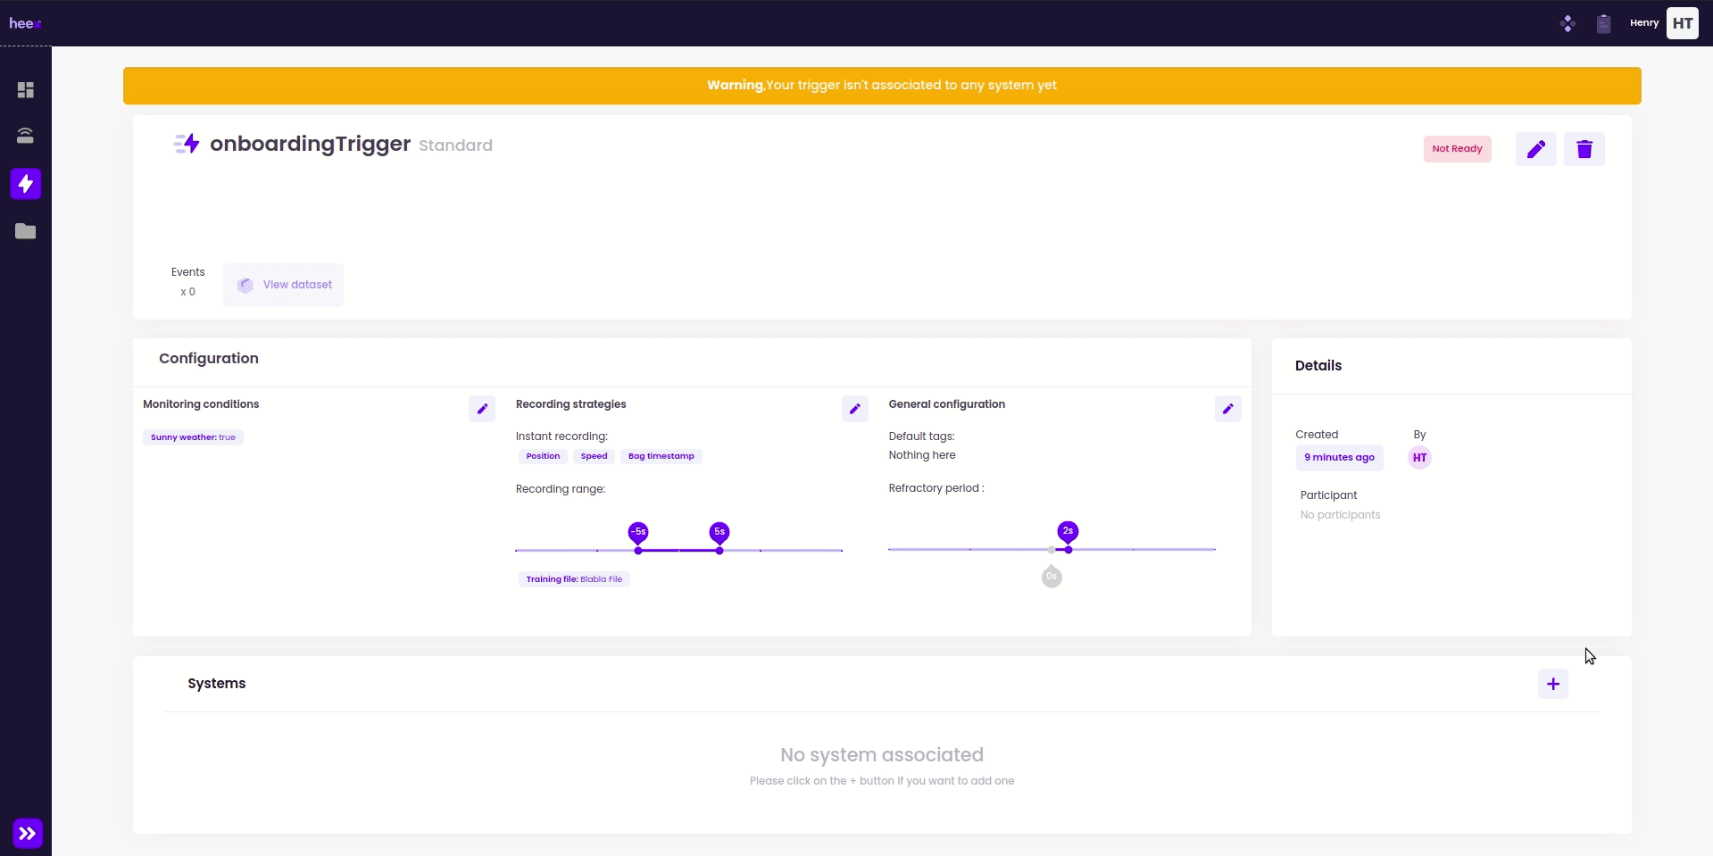Click the Bag timestamp tag

point(661,456)
